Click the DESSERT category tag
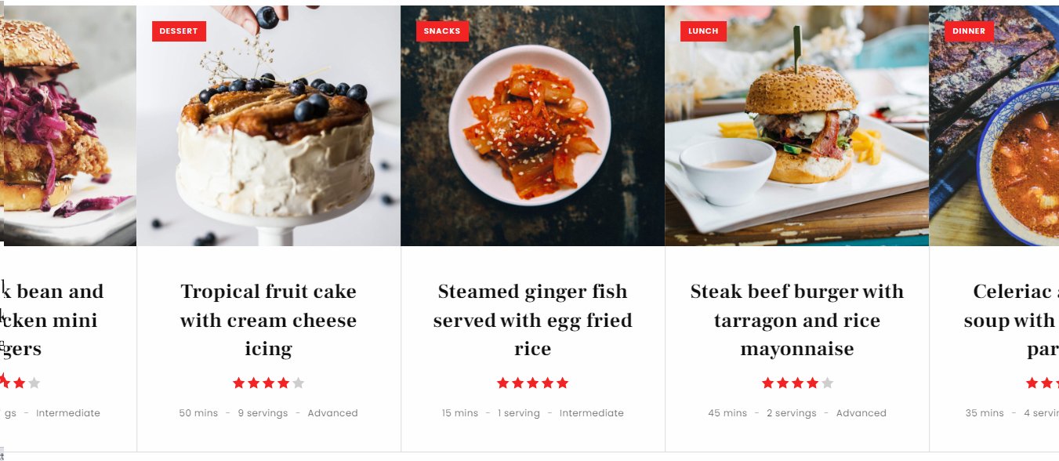The image size is (1059, 461). coord(179,31)
